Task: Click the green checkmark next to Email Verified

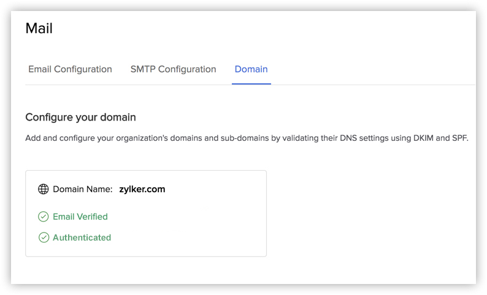Action: click(43, 217)
